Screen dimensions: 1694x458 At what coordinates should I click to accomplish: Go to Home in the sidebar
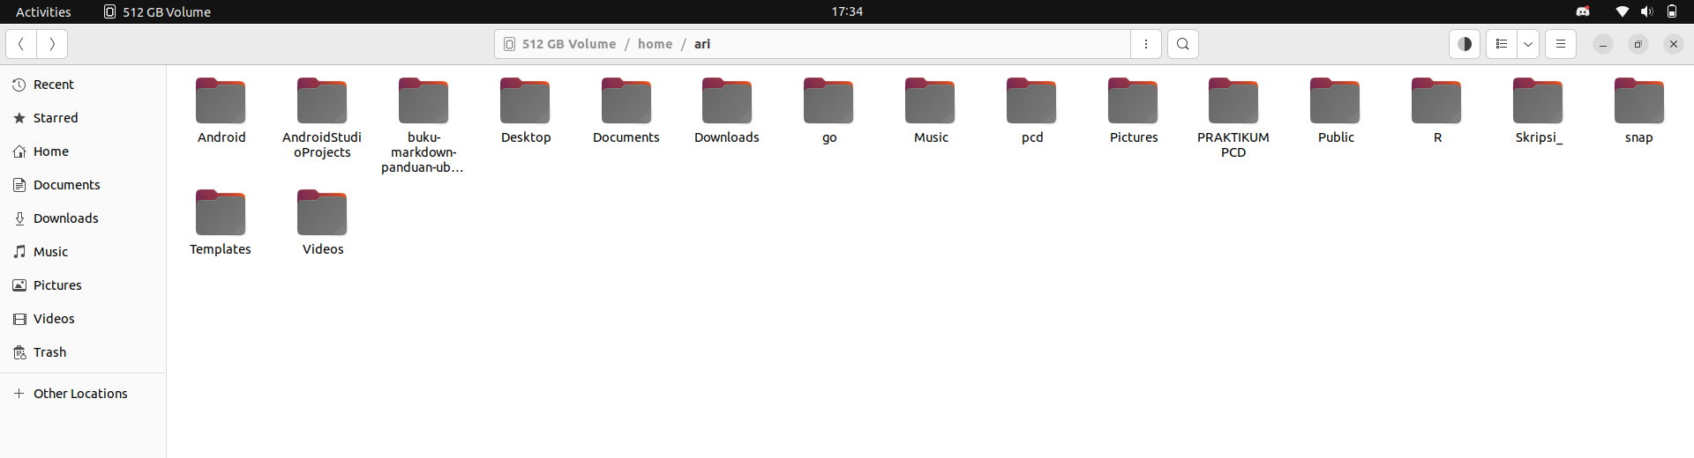(83, 151)
